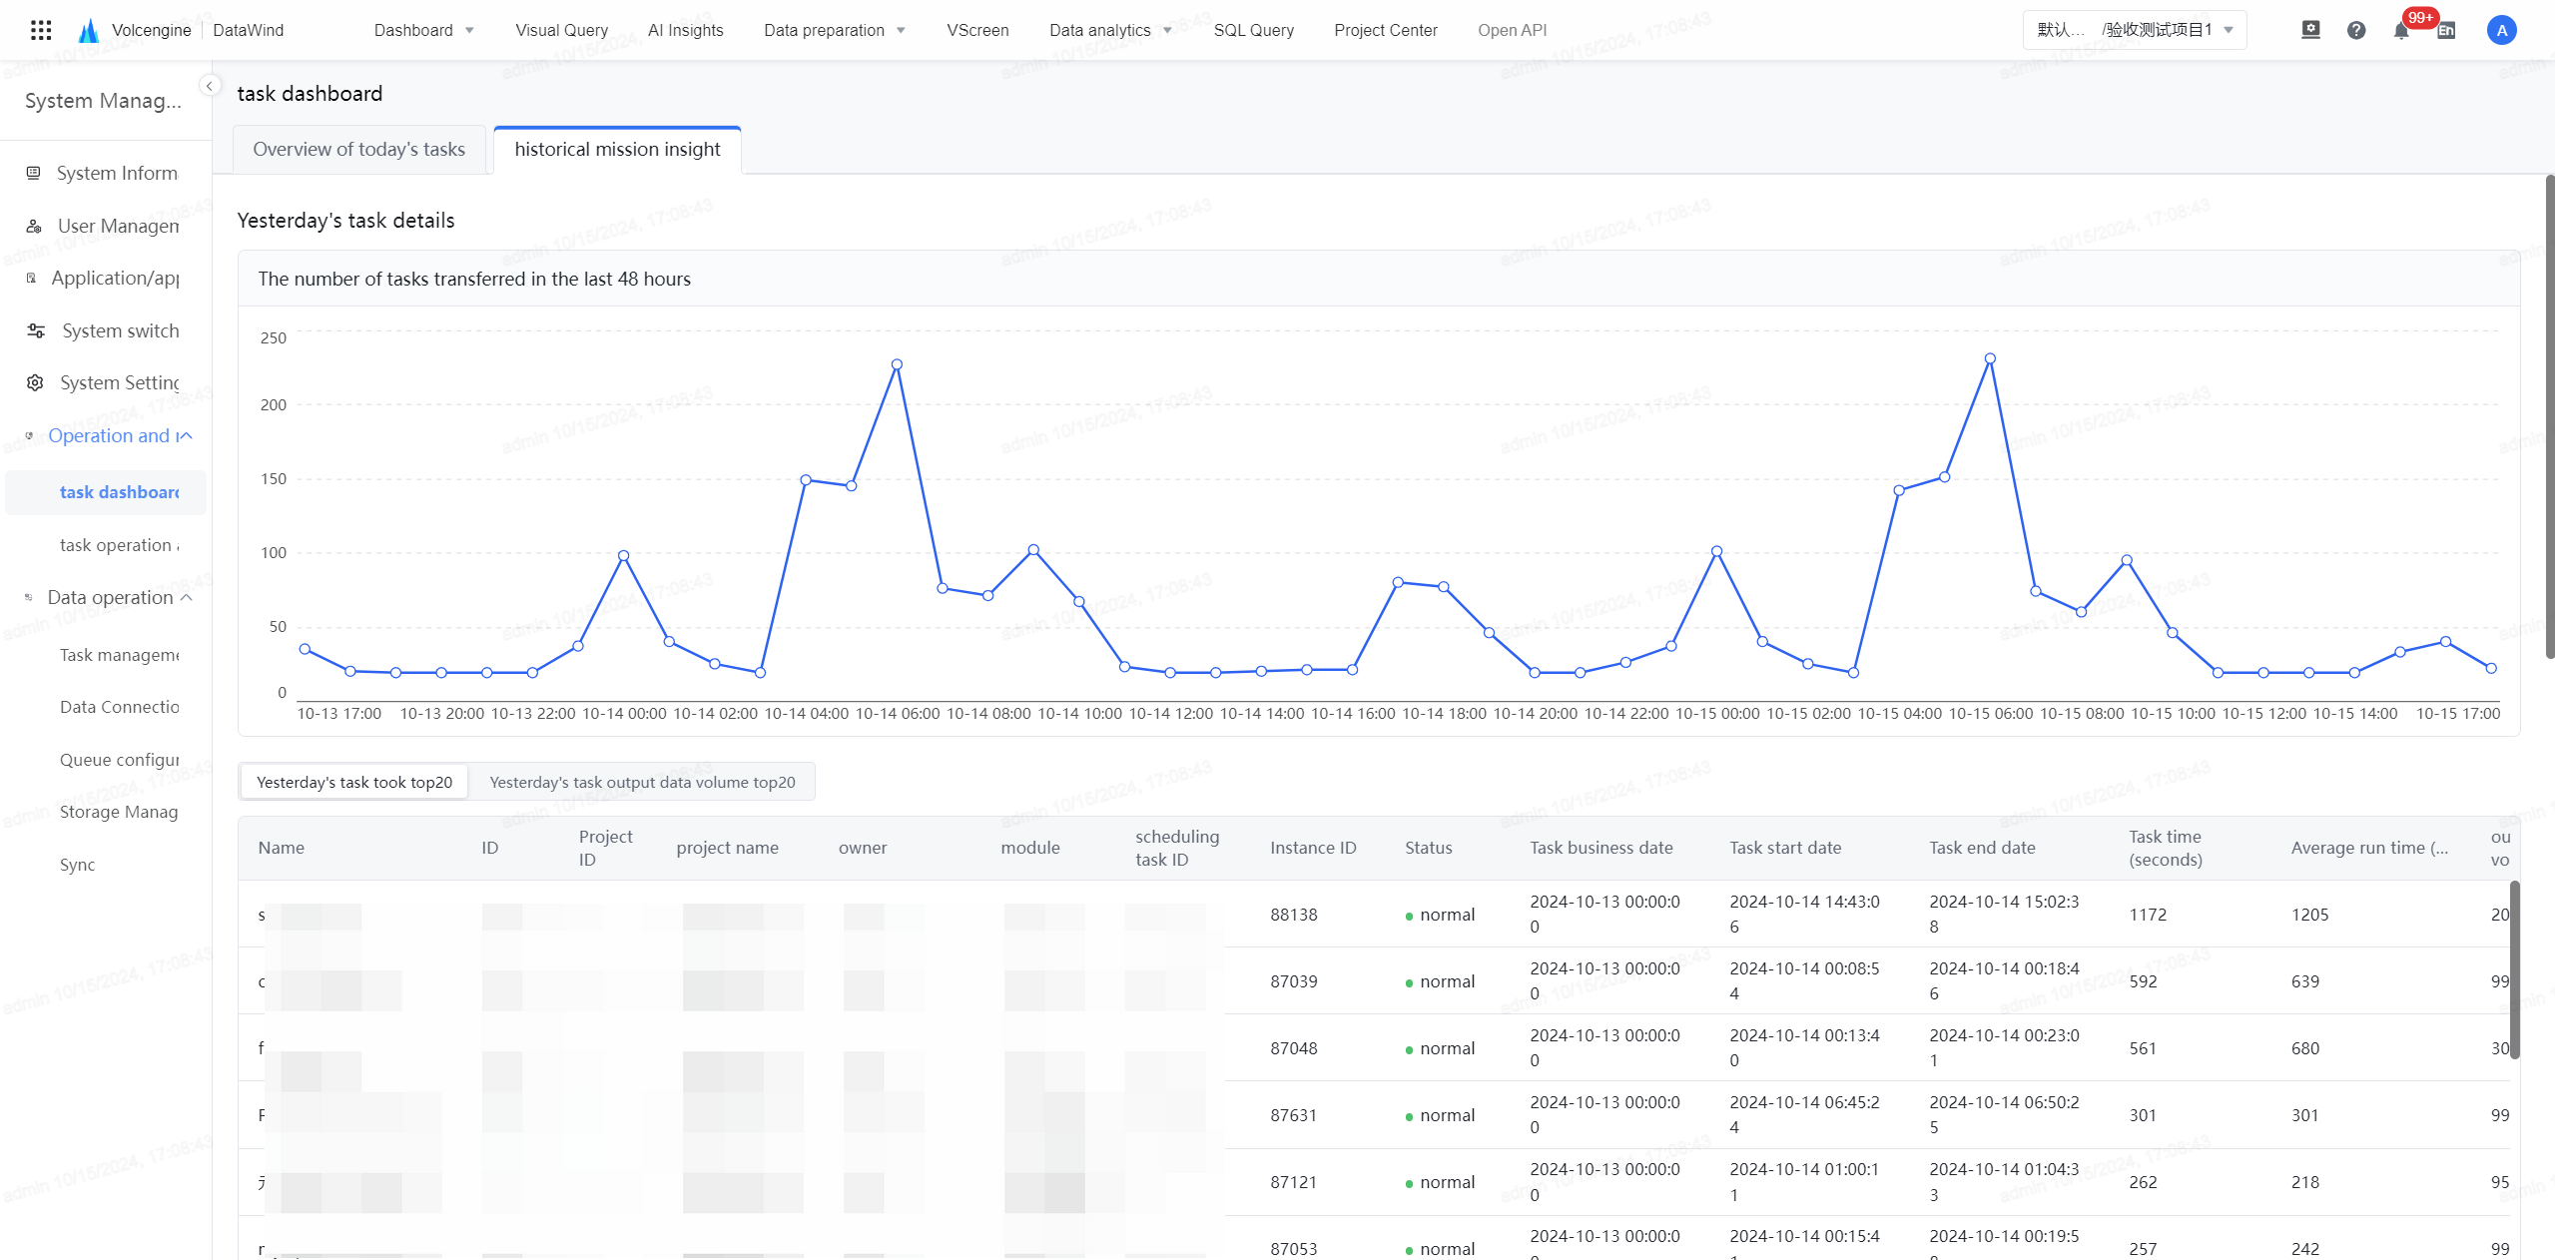Go to VScreen in the top menu
The height and width of the screenshot is (1260, 2555).
[x=977, y=30]
